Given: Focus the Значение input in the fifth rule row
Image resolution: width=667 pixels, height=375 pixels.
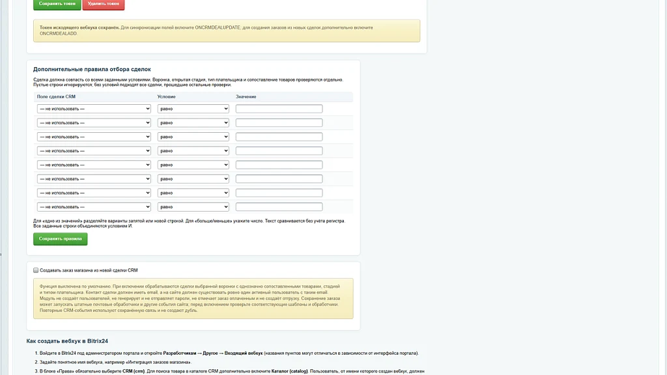Looking at the screenshot, I should pyautogui.click(x=279, y=165).
